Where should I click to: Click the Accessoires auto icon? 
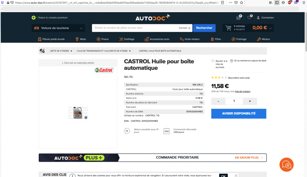coord(147,39)
